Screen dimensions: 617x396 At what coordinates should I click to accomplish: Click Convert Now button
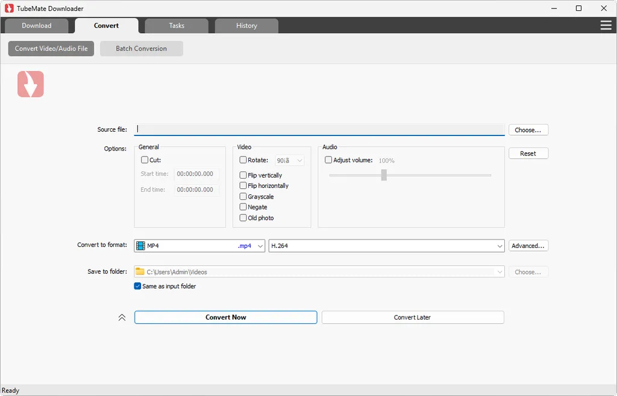pos(225,317)
